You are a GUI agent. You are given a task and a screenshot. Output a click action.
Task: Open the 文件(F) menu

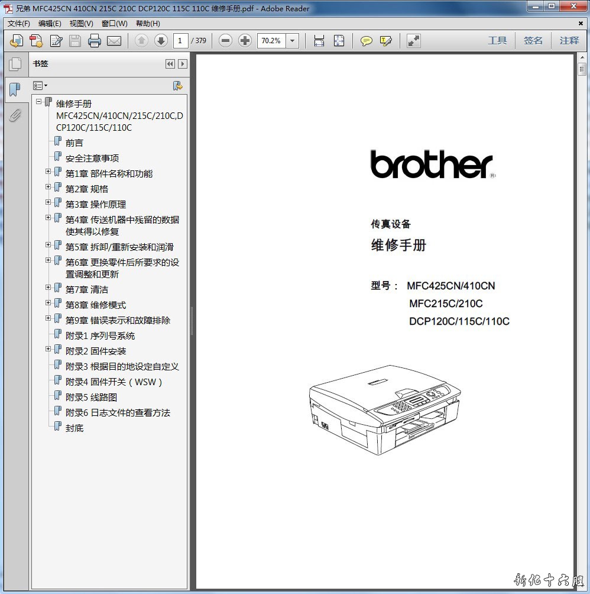coord(19,24)
